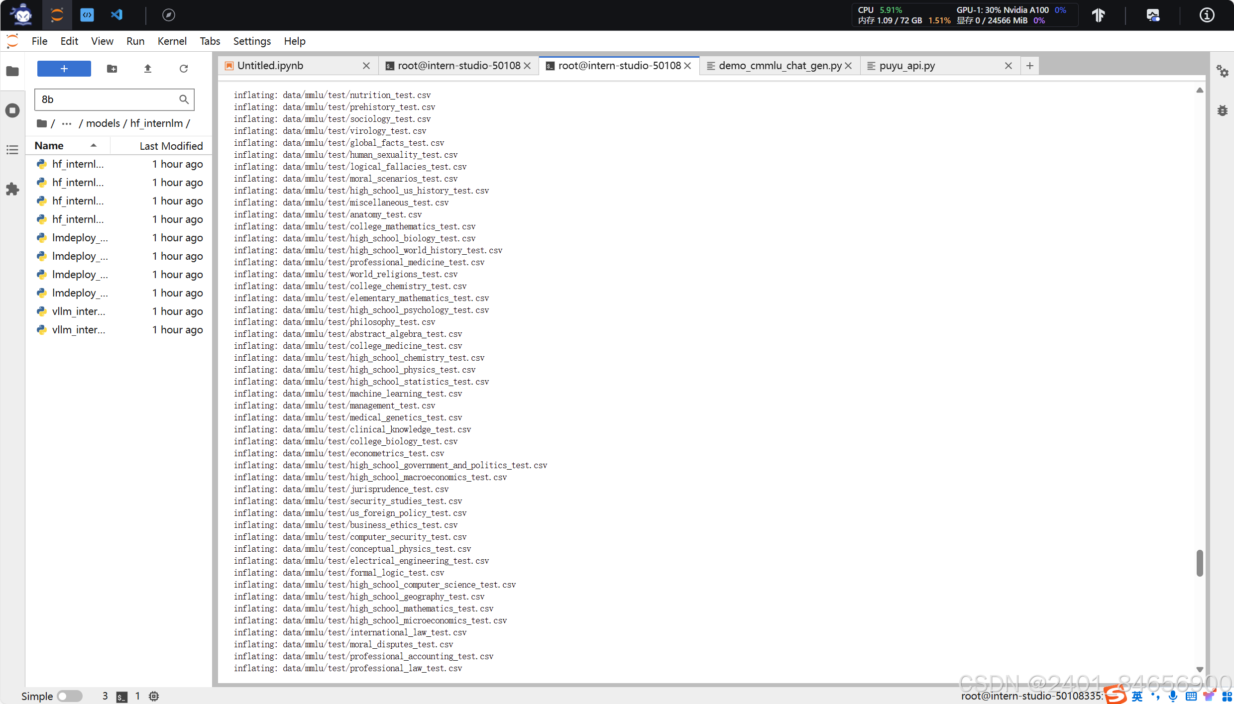Navigate to the models breadcrumb folder
Image resolution: width=1234 pixels, height=704 pixels.
(x=103, y=123)
